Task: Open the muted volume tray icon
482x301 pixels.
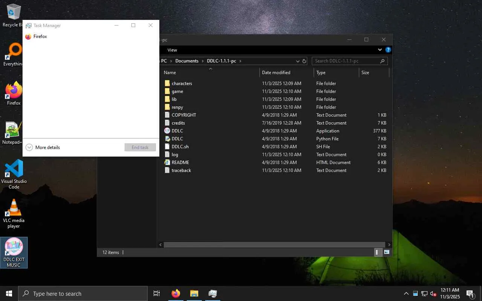Action: tap(433, 293)
